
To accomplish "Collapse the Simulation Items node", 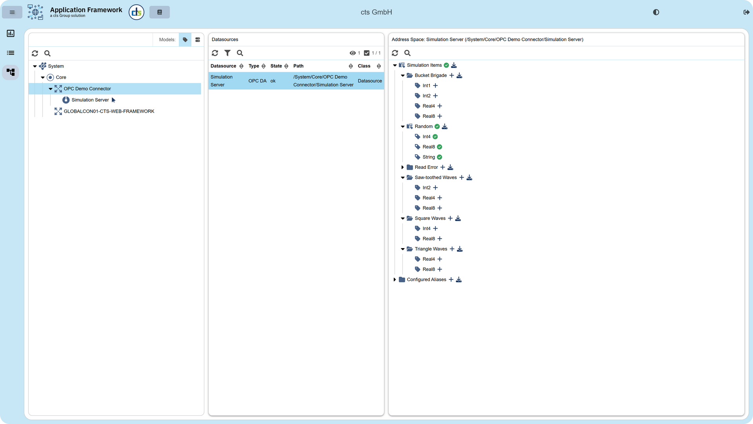I will [395, 66].
